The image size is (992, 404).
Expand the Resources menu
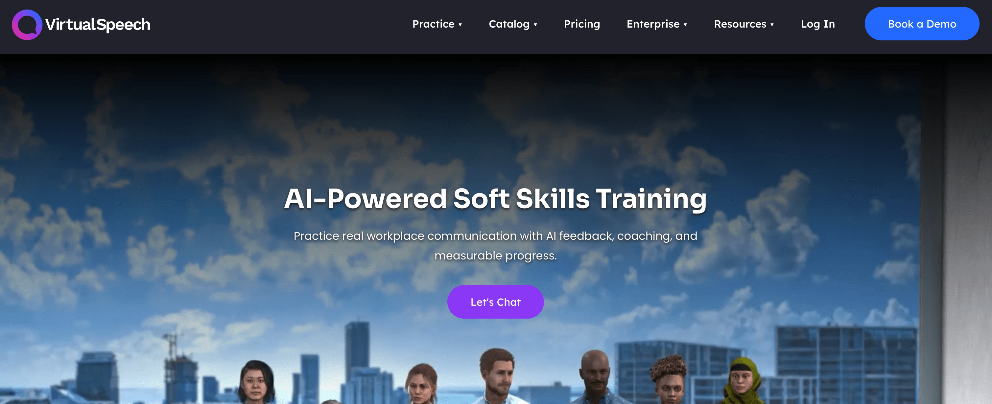[744, 24]
